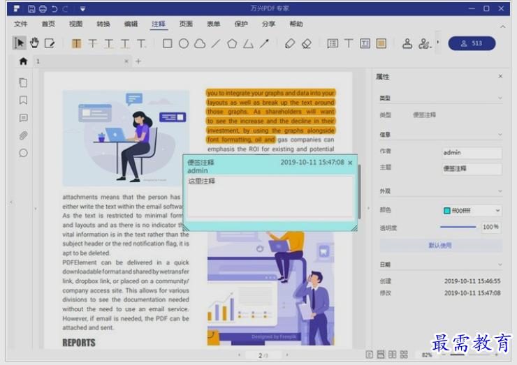Collapse the right properties panel arrow
Viewport: 517px width, 365px height.
pos(369,208)
